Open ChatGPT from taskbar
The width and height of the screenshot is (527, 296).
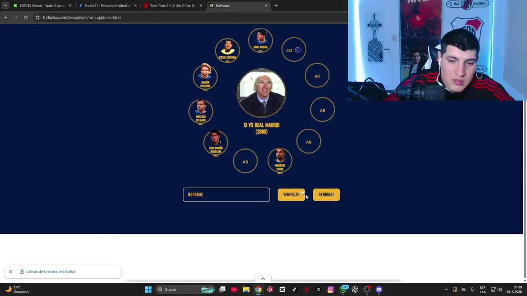(x=355, y=289)
